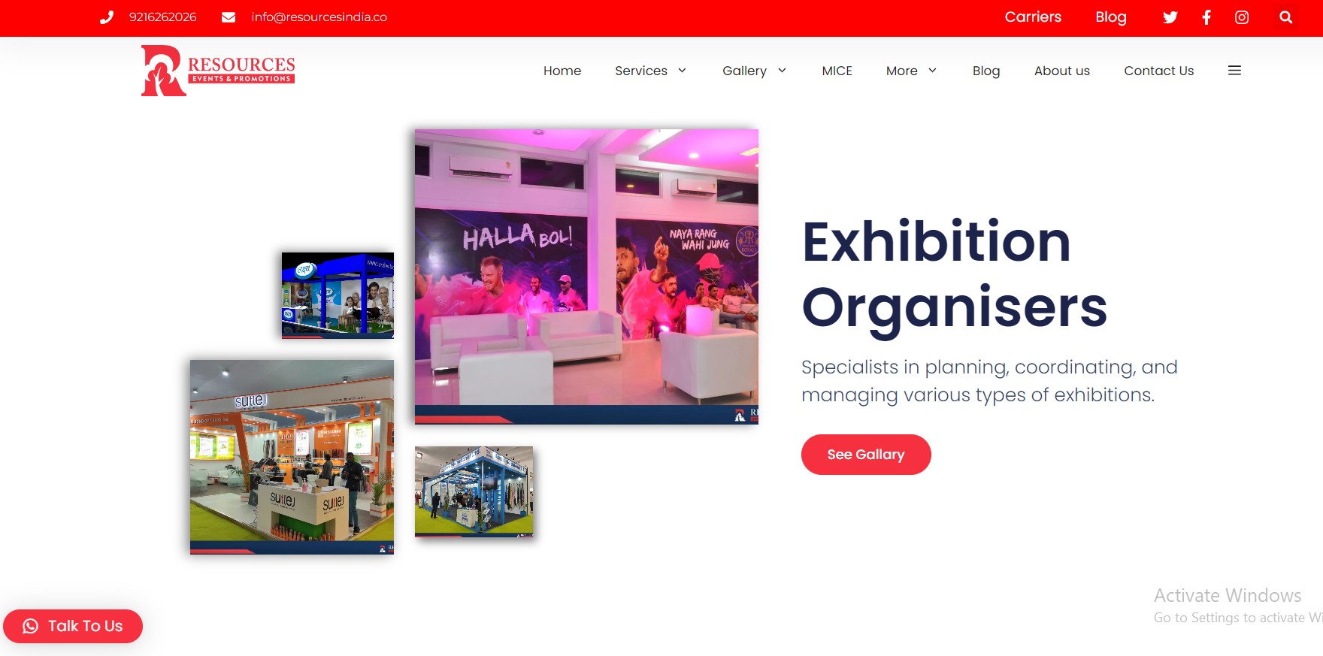Expand the Services dropdown menu
Viewport: 1323px width, 656px height.
point(650,71)
